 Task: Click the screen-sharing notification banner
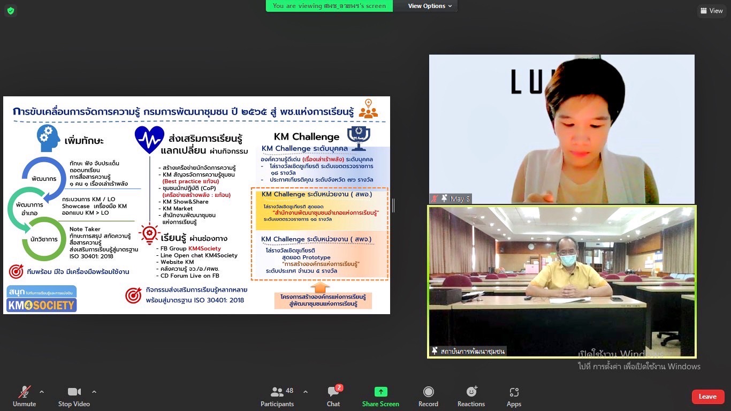click(329, 6)
